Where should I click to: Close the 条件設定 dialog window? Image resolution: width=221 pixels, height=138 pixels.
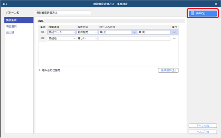[216, 4]
